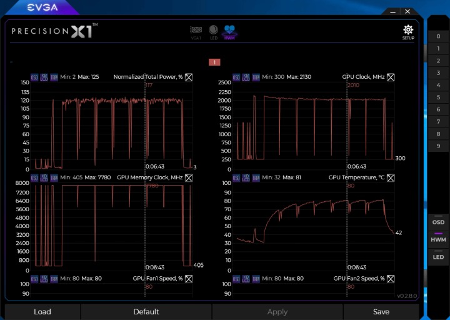Close the Normalized Total Power graph
450x320 pixels.
point(189,77)
